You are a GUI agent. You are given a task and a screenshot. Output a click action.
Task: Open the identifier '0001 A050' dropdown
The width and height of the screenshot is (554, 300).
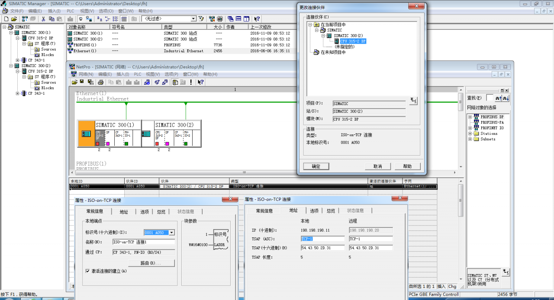tap(171, 233)
